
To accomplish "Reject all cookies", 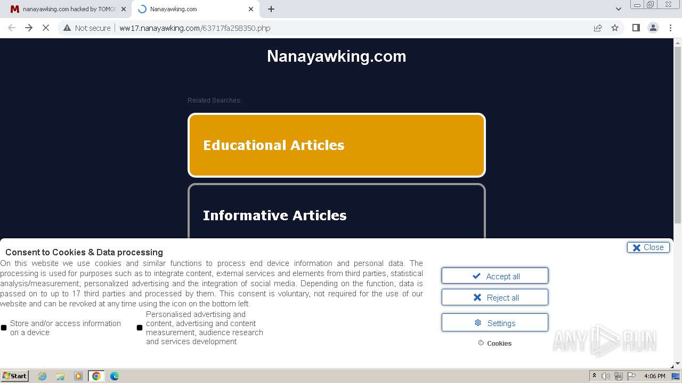I will tap(495, 297).
